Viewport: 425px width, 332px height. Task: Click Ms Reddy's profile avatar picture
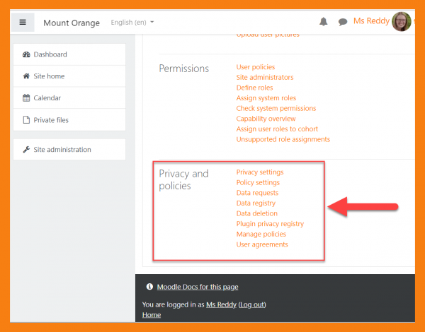point(402,21)
